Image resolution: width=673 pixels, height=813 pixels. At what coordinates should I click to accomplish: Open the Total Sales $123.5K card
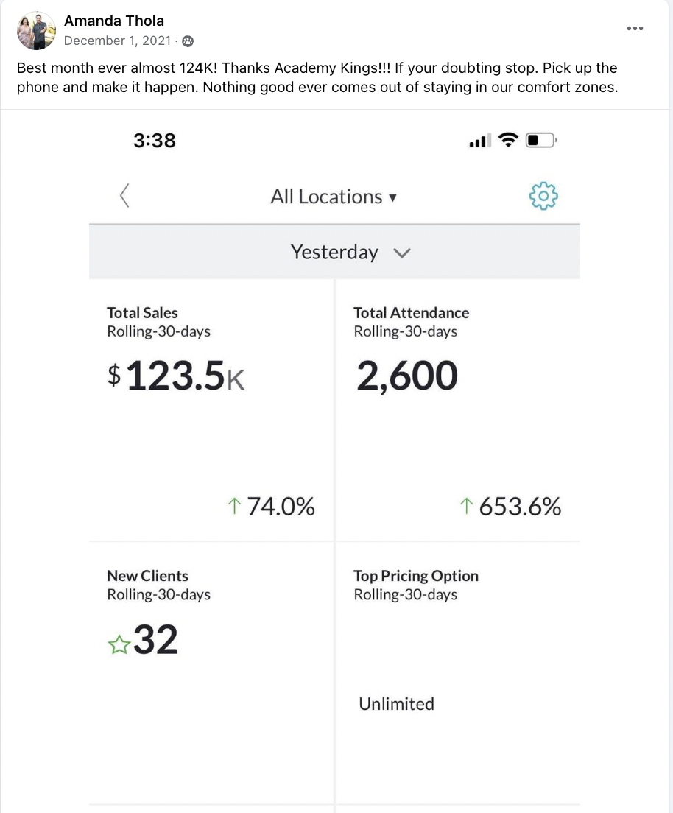[211, 410]
